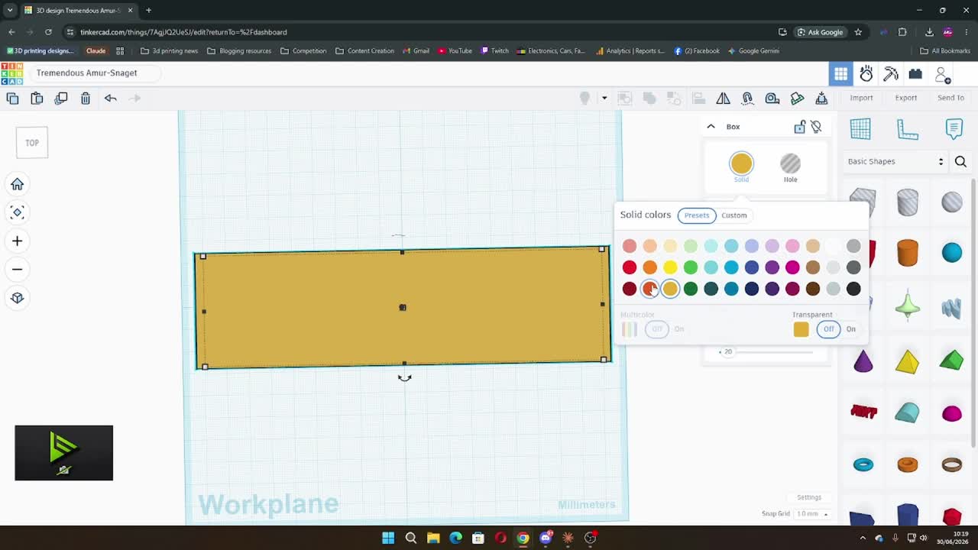978x550 pixels.
Task: Switch to the Custom colors tab
Action: 733,215
